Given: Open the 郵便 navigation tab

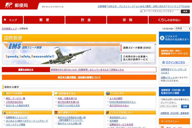Looking at the screenshot, I should point(44,20).
